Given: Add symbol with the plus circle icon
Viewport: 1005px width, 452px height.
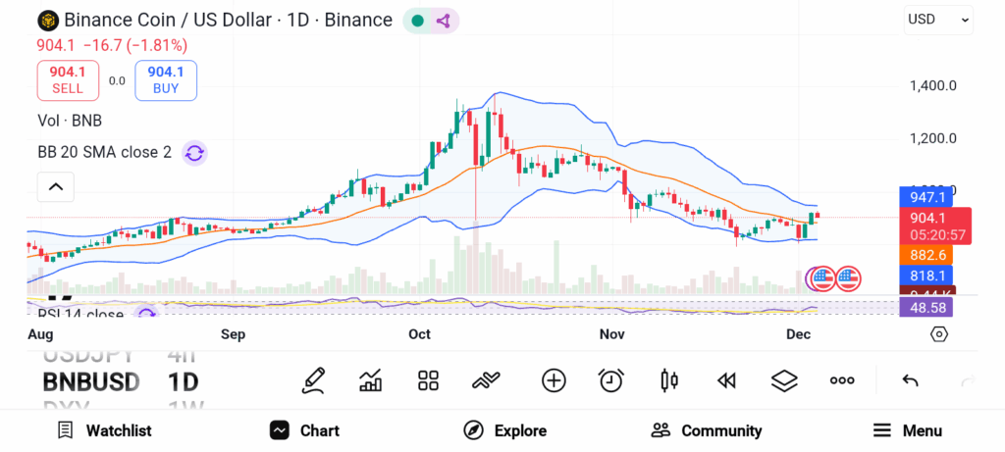Looking at the screenshot, I should tap(554, 380).
